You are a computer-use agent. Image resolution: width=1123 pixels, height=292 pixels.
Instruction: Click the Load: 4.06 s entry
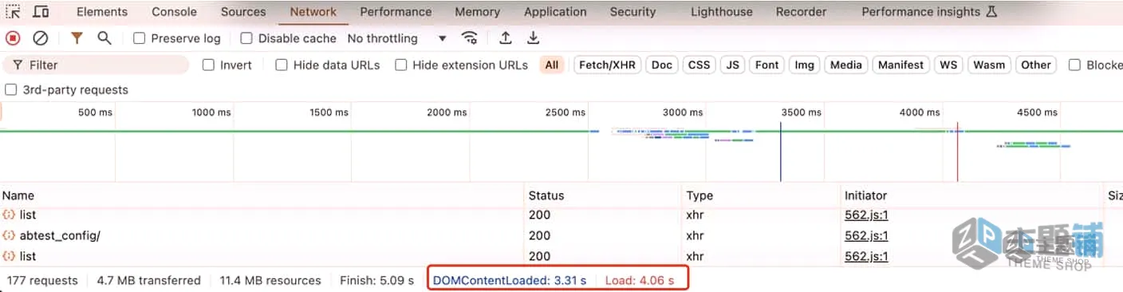(640, 280)
